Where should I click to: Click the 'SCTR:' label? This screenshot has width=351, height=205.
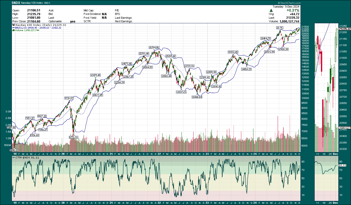[87, 22]
